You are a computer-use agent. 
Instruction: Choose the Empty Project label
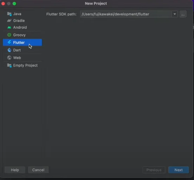pos(25,65)
